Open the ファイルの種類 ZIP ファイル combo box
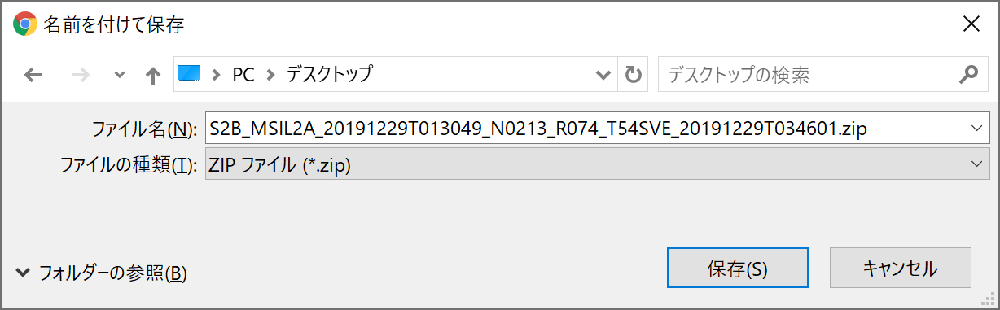Viewport: 1000px width, 310px height. click(x=597, y=164)
